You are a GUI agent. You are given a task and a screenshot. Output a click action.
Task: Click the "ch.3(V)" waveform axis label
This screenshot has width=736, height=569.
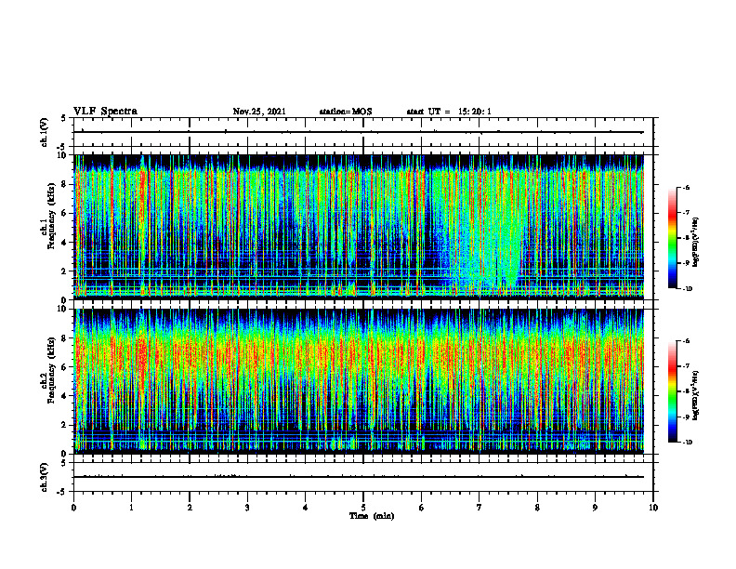pyautogui.click(x=45, y=477)
